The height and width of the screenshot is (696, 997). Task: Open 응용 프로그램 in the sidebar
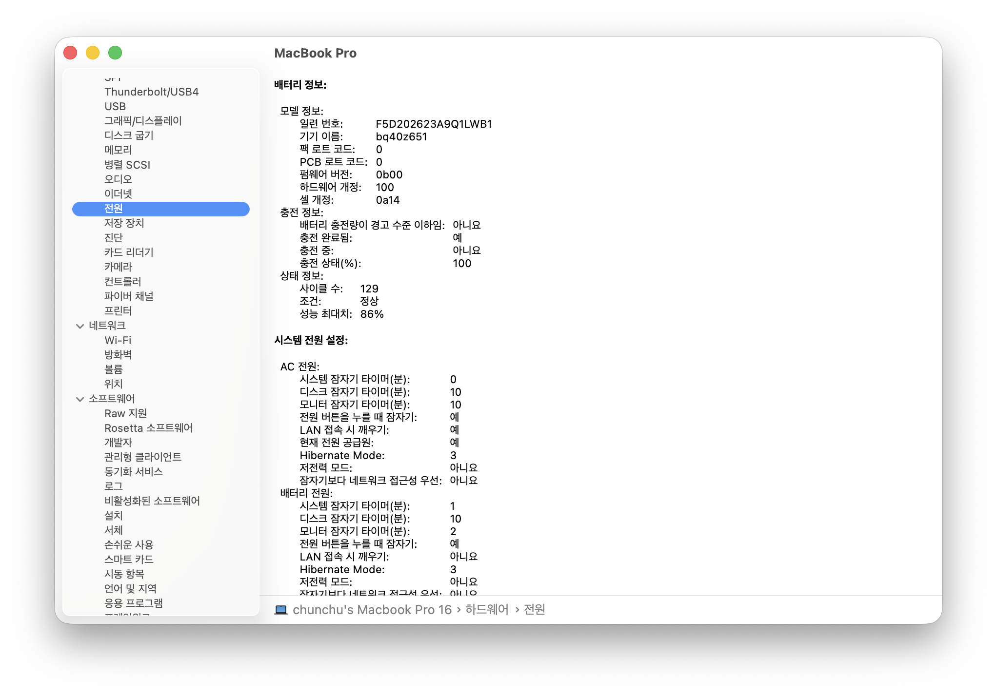point(133,603)
